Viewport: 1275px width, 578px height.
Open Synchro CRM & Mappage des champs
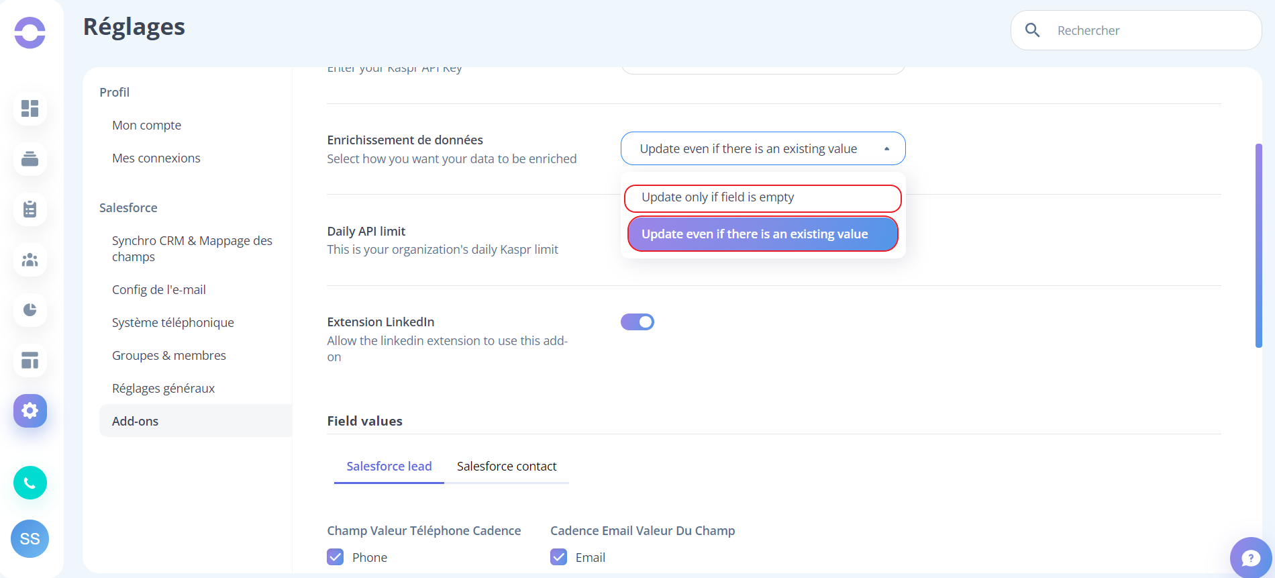point(192,248)
